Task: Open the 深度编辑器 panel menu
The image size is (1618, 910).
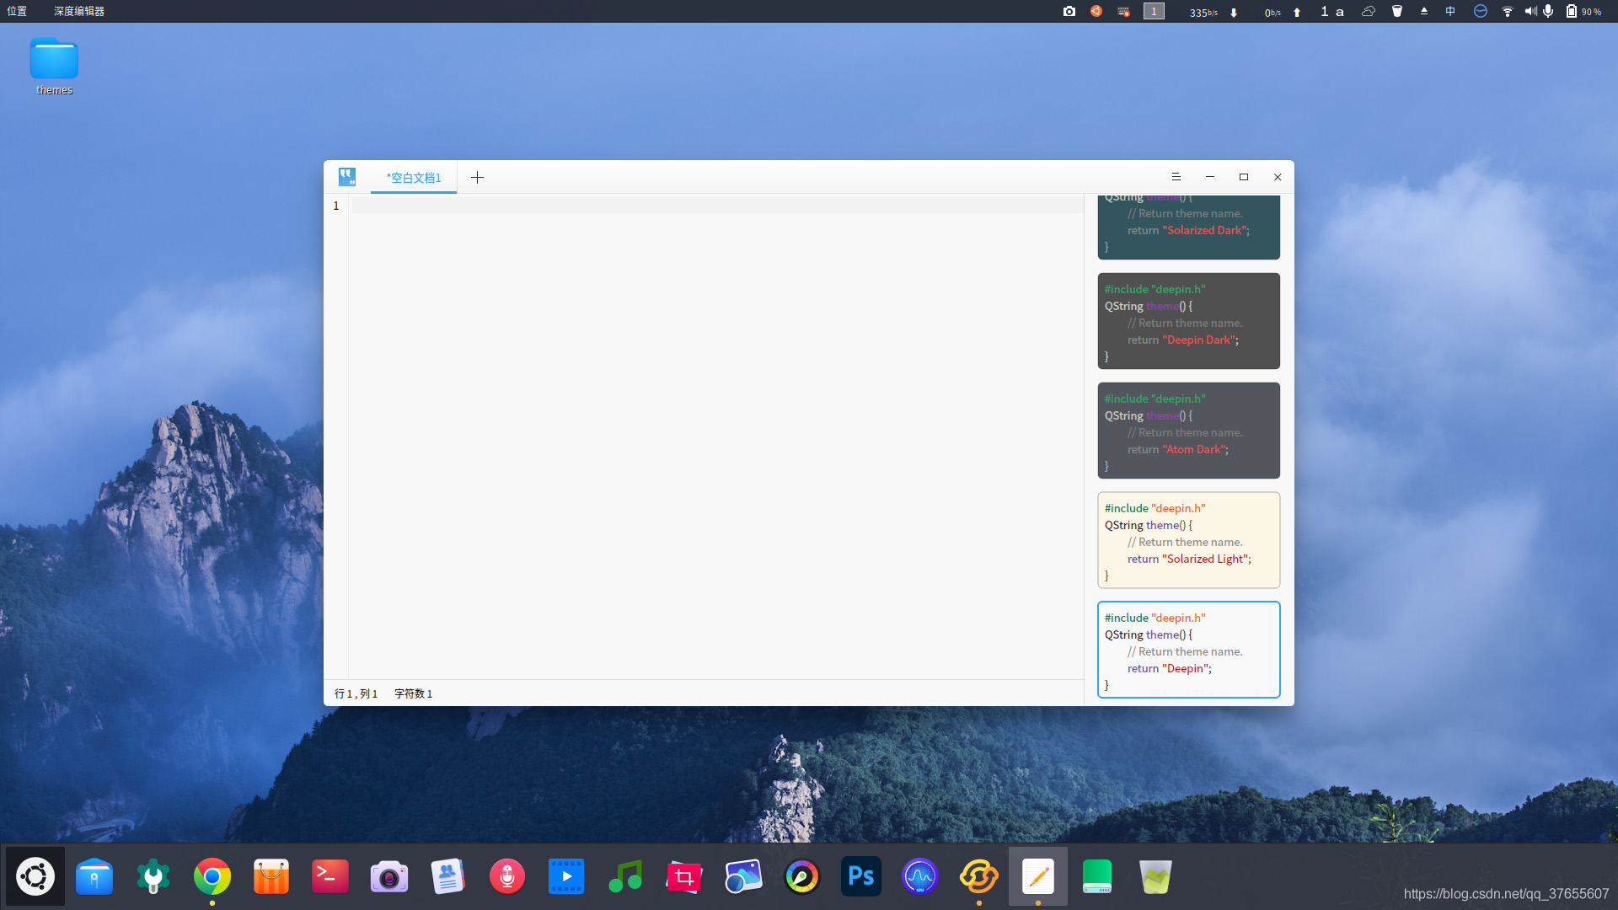Action: [79, 11]
